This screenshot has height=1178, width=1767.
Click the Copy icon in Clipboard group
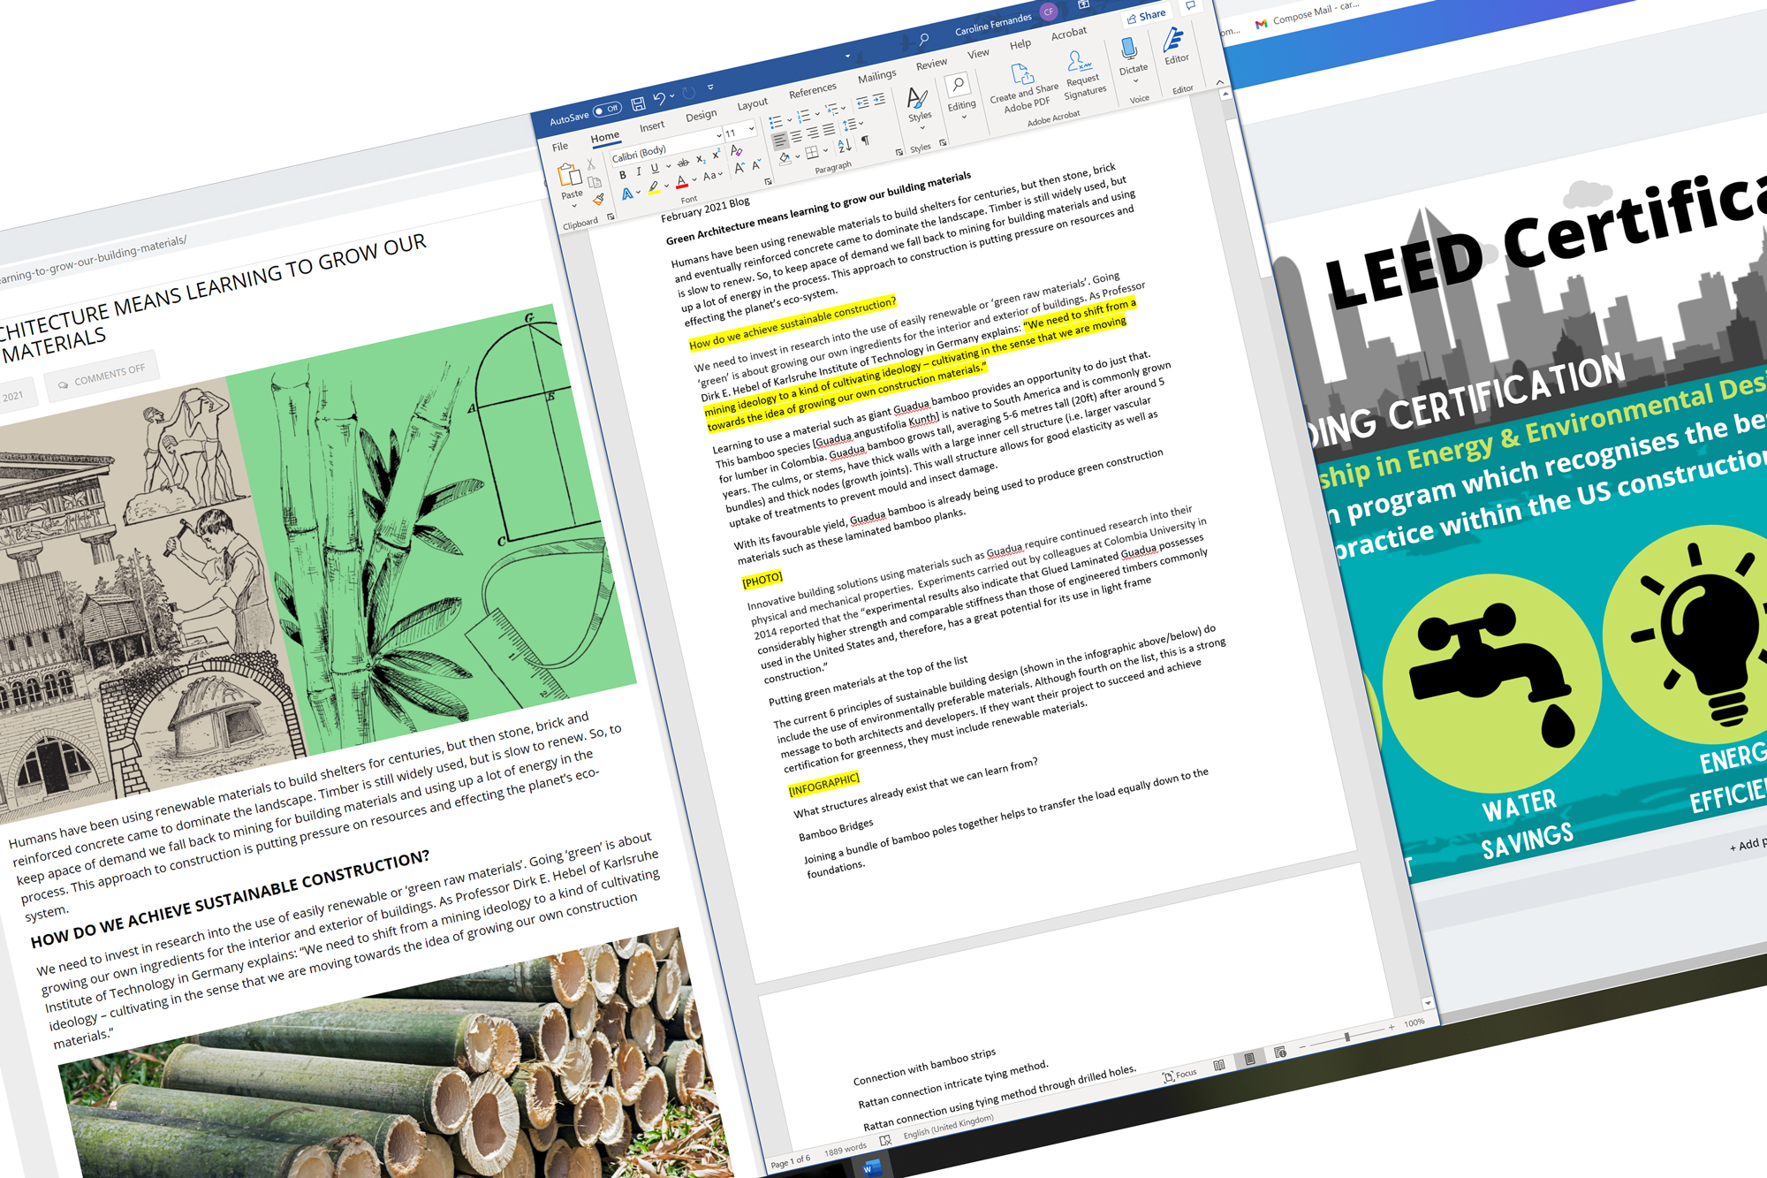pos(595,182)
